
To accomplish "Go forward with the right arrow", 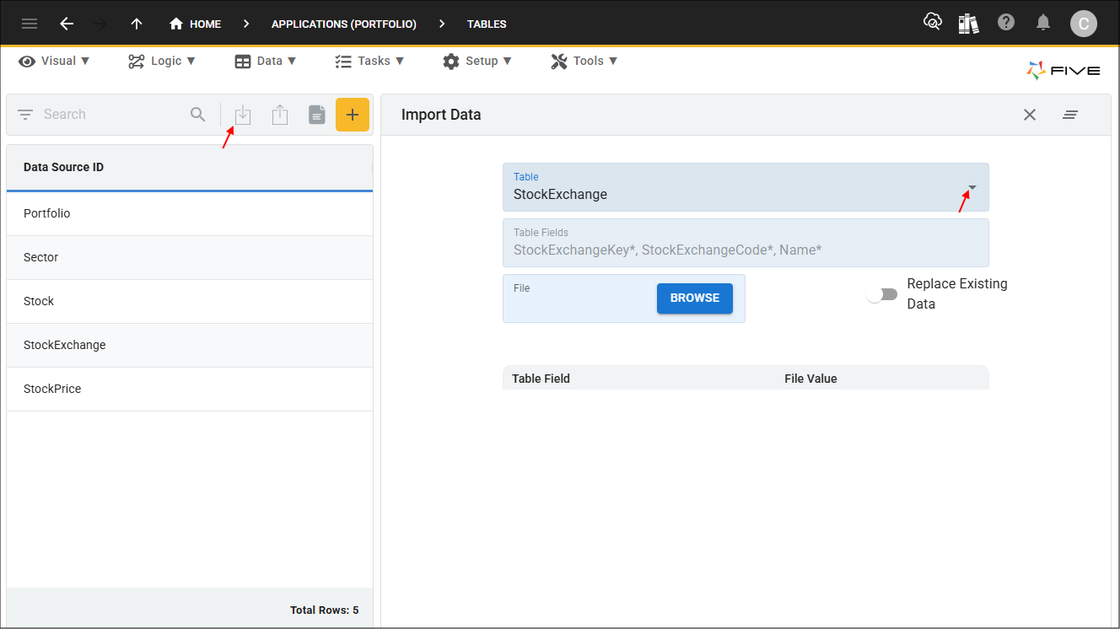I will (x=100, y=24).
